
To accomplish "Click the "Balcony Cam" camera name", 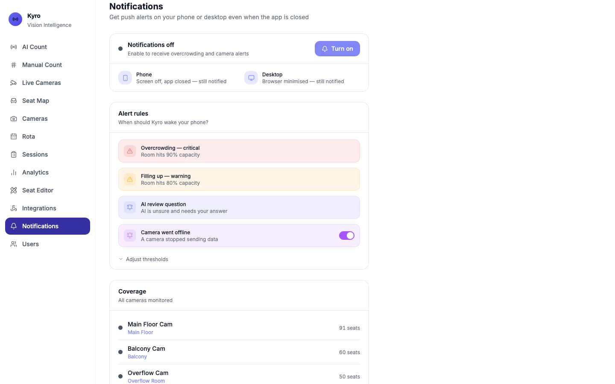I will [x=146, y=349].
